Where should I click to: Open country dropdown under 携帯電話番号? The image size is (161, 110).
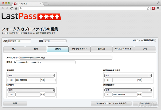[128, 90]
